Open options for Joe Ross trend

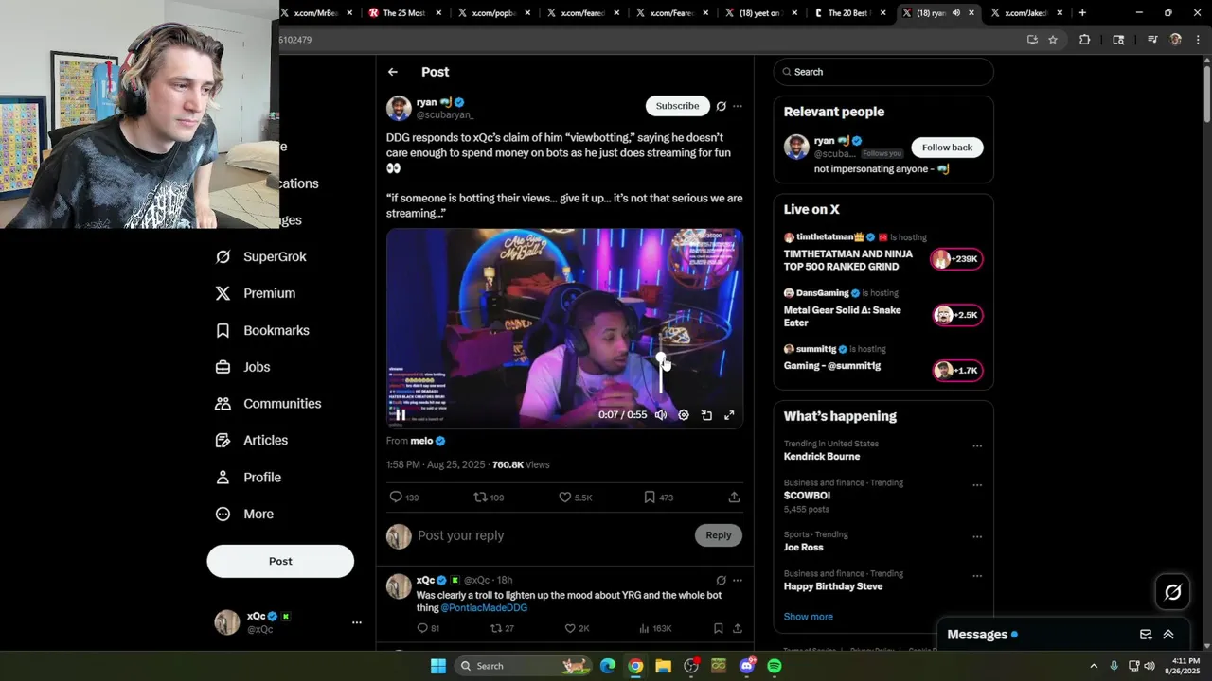tap(977, 536)
